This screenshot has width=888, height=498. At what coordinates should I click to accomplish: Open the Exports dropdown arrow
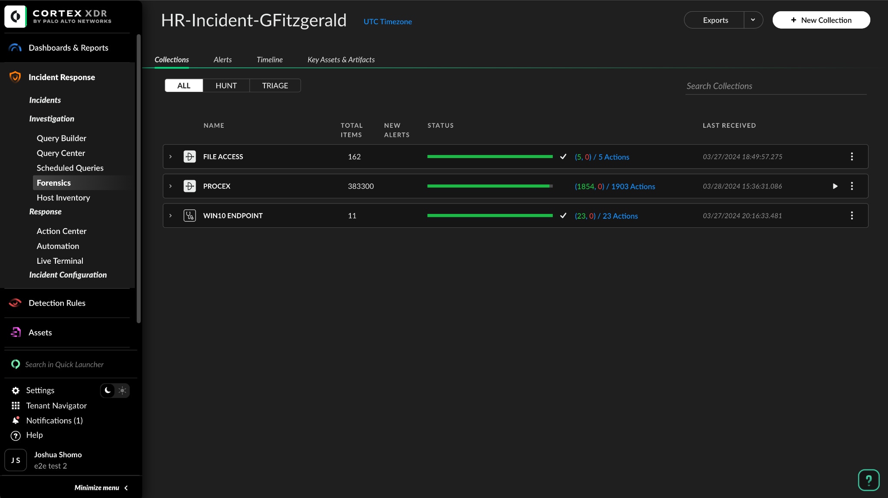[753, 20]
